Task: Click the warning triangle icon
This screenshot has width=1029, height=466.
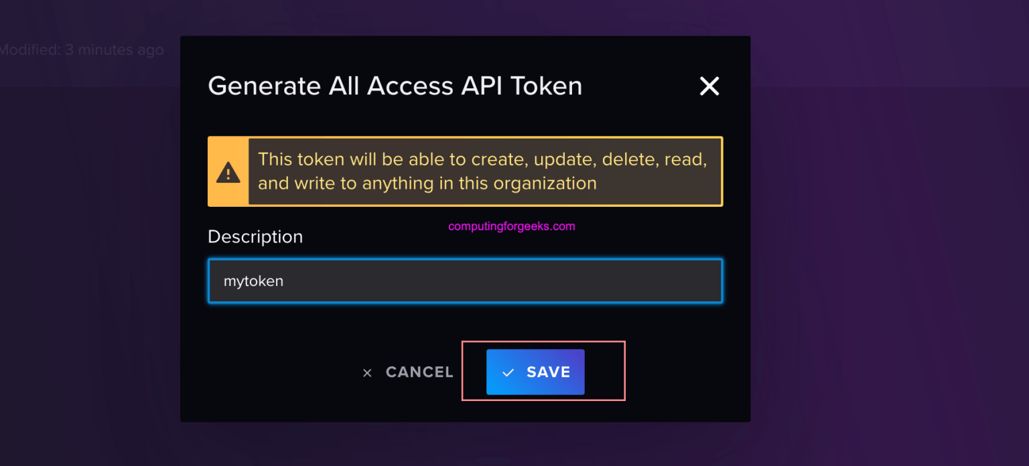Action: click(228, 172)
